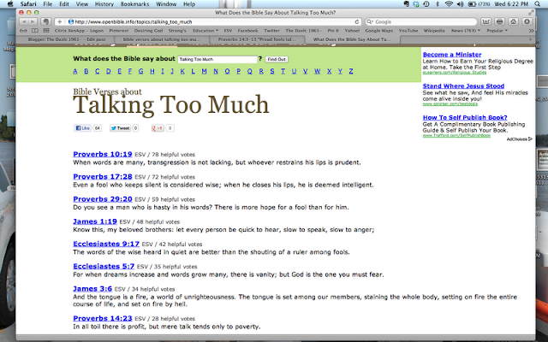Expand the Education bookmarks folder

(x=205, y=31)
